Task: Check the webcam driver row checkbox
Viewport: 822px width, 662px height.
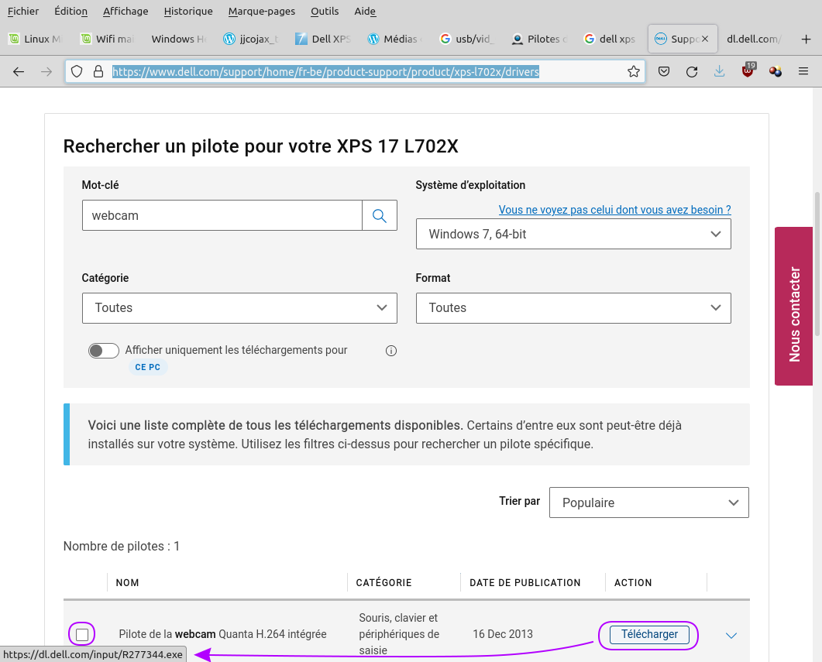Action: pyautogui.click(x=82, y=635)
